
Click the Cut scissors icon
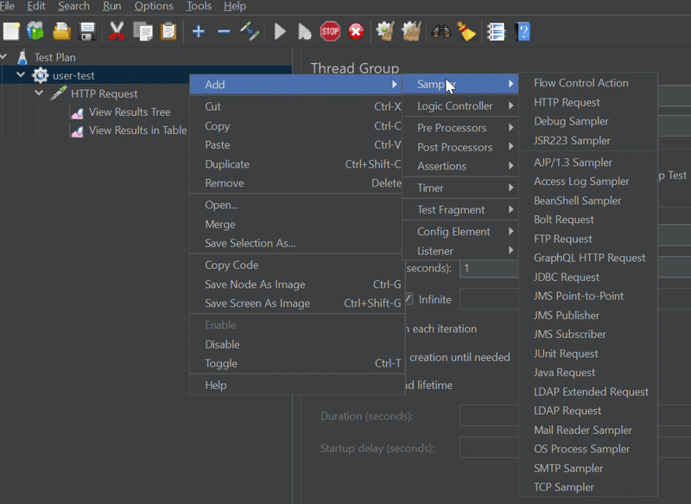(117, 31)
